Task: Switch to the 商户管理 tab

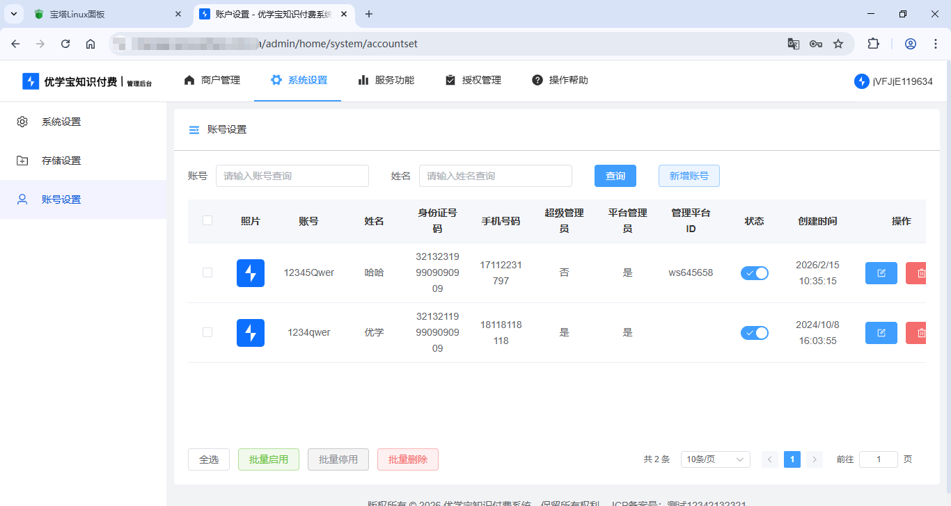Action: click(211, 80)
